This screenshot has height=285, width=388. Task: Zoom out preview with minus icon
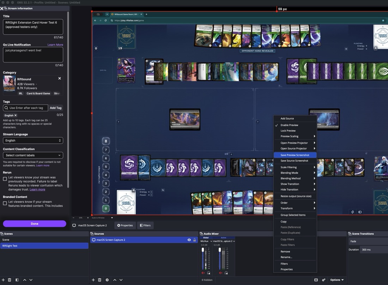click(x=73, y=218)
